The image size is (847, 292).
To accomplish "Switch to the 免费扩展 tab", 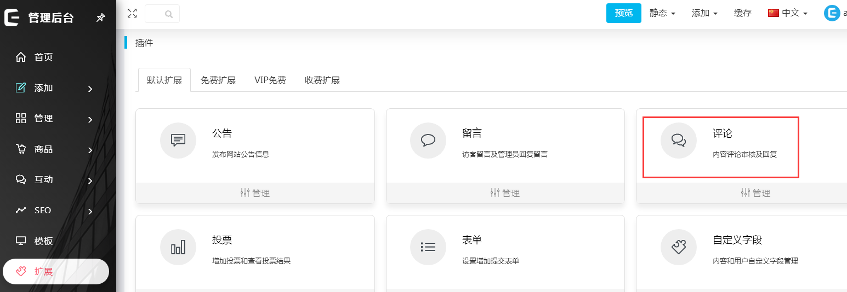I will pos(218,80).
